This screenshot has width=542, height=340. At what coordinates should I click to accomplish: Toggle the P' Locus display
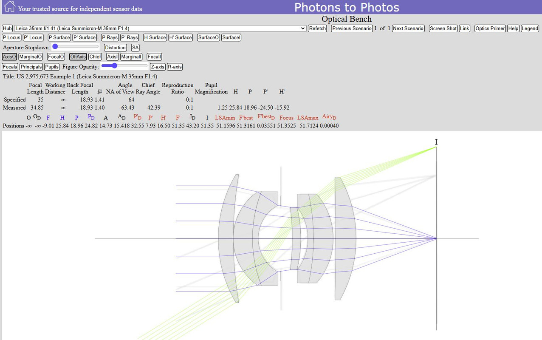[33, 37]
